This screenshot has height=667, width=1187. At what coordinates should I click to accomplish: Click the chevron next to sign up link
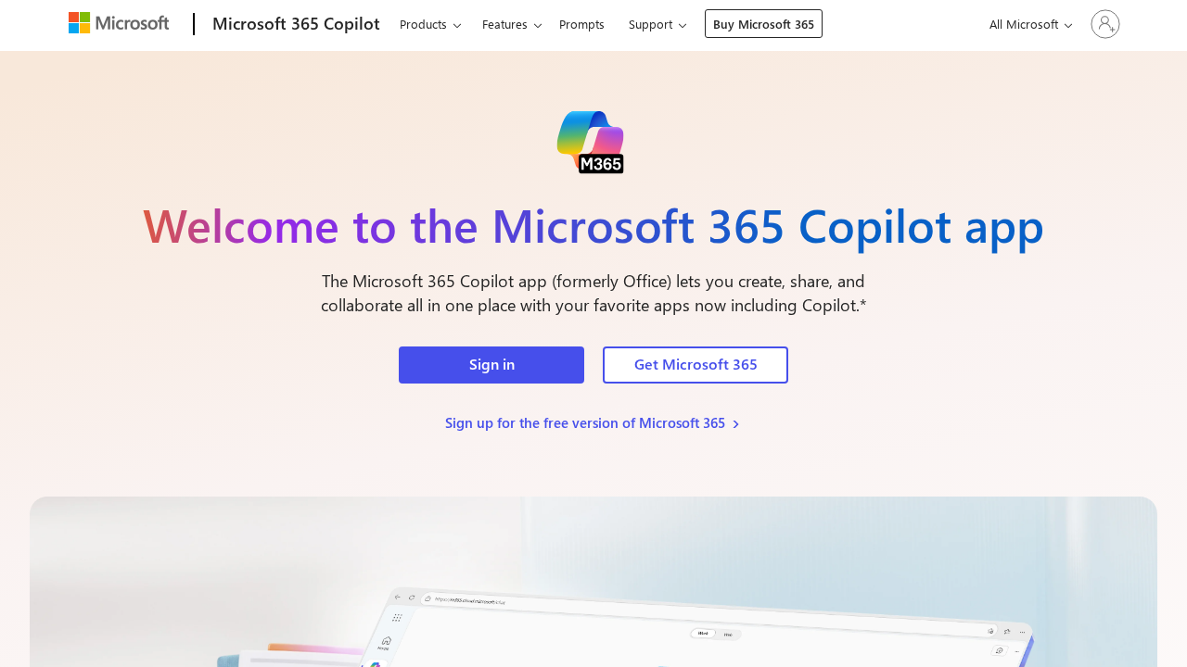point(735,423)
